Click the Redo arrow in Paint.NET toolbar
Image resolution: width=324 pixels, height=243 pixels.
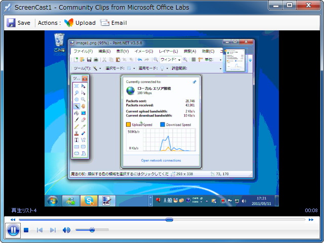[147, 60]
